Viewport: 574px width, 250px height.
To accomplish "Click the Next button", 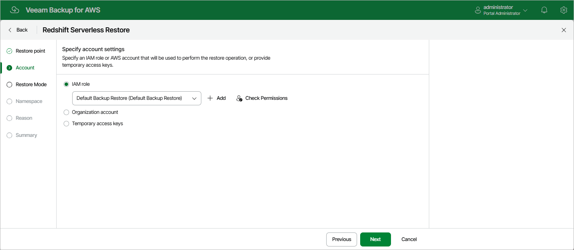I will (375, 239).
